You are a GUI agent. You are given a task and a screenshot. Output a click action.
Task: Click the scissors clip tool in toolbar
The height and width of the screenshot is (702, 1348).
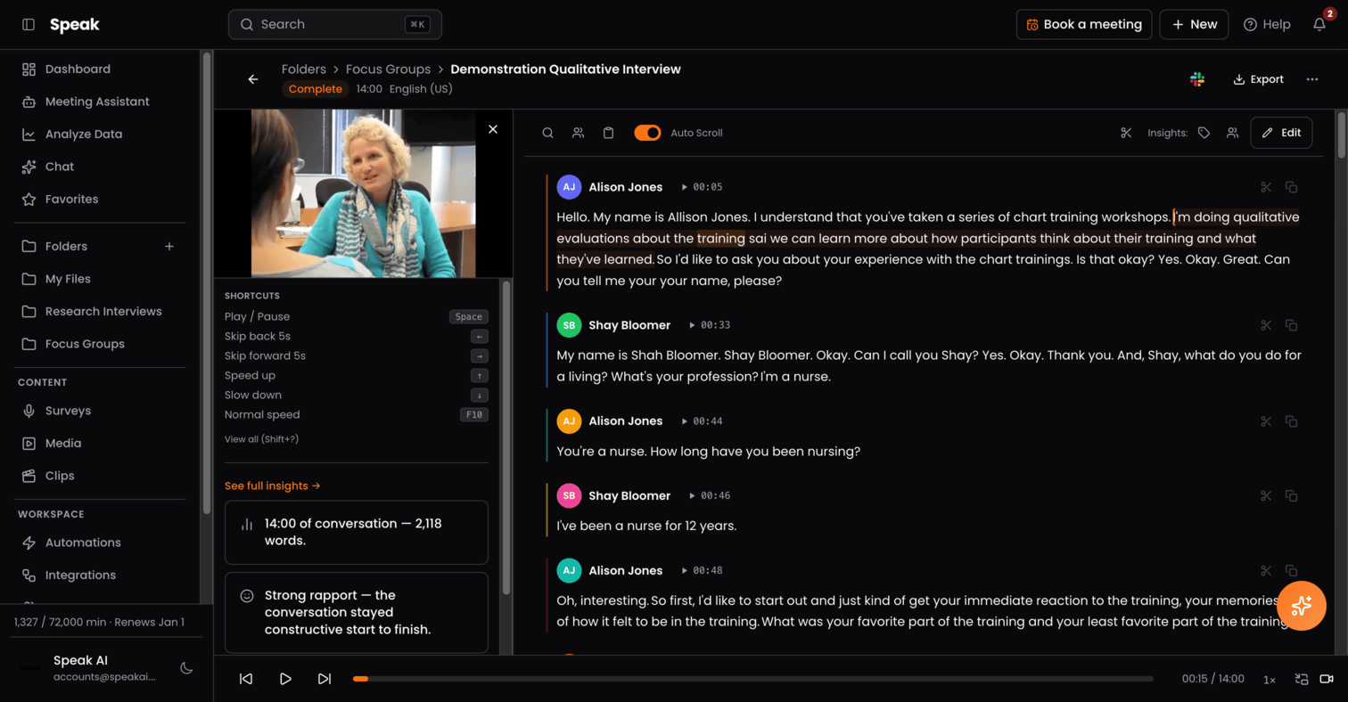pyautogui.click(x=1126, y=133)
